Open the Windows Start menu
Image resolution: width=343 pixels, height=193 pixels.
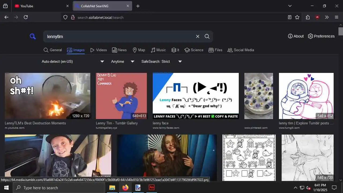tap(6, 188)
